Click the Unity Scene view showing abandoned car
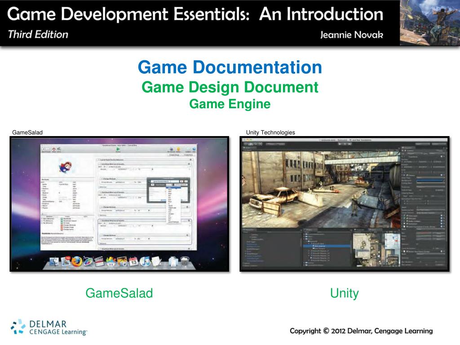This screenshot has width=460, height=345. coord(321,189)
